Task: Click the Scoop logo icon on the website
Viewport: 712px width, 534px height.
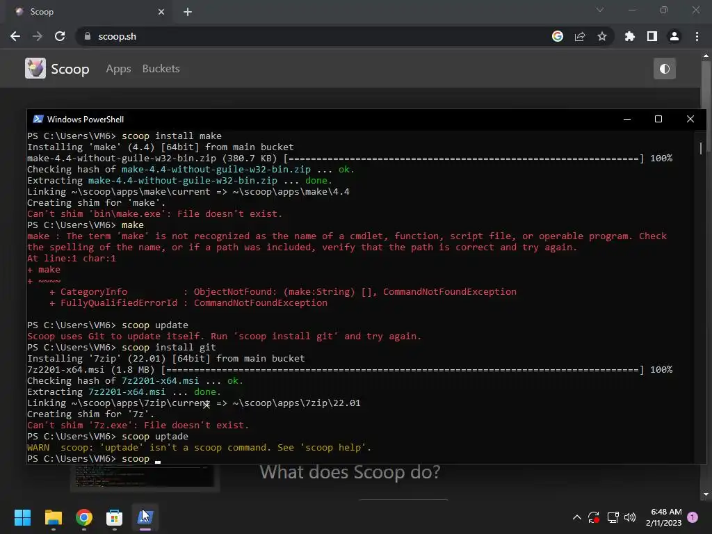Action: coord(35,69)
